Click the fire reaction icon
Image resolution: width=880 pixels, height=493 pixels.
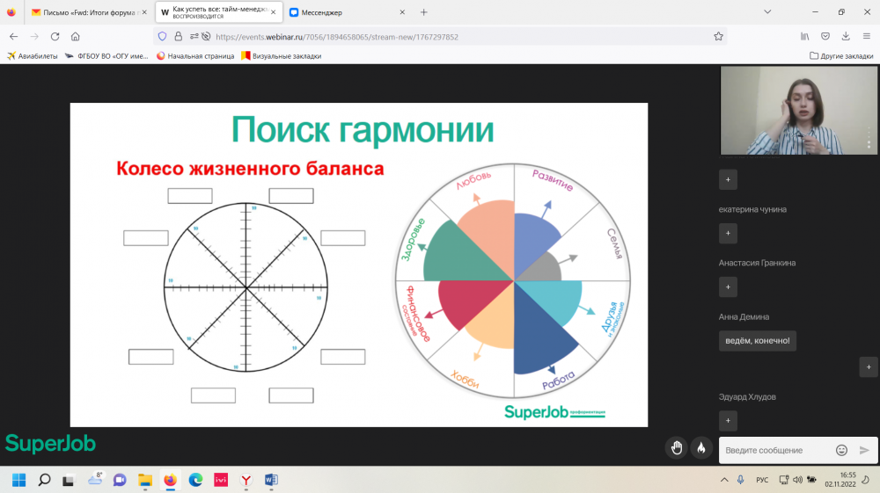(701, 447)
